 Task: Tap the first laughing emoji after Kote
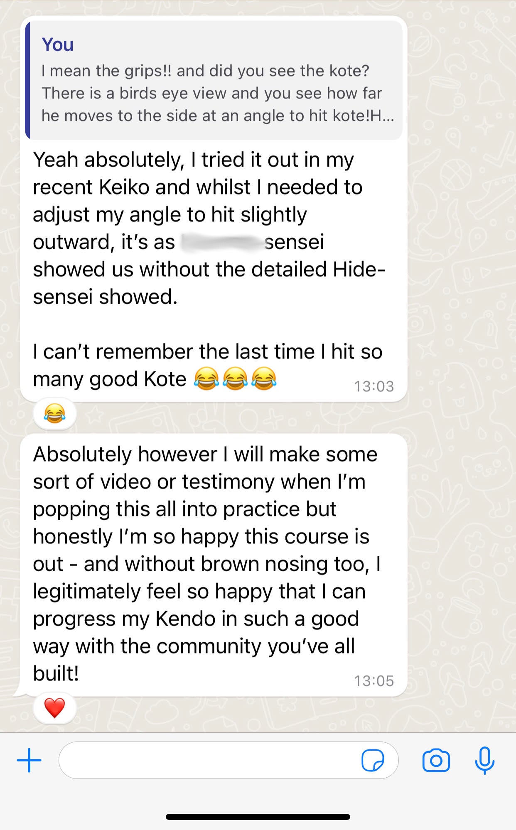(x=206, y=379)
